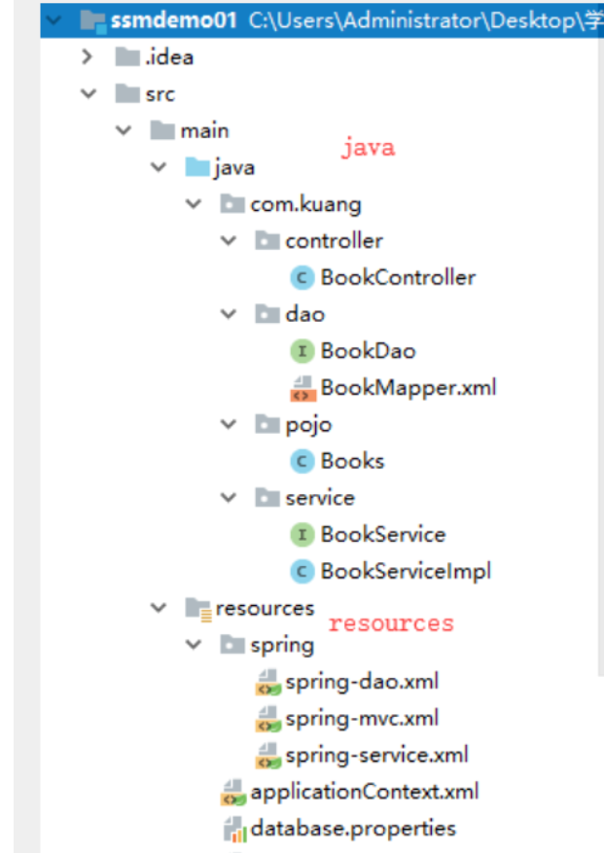
Task: Collapse the controller package
Action: tap(228, 240)
